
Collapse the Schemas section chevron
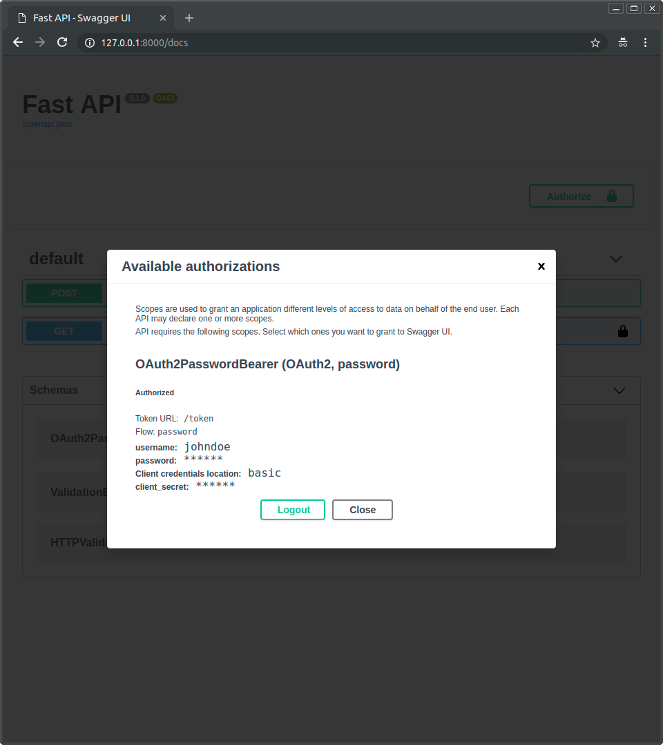pos(619,390)
